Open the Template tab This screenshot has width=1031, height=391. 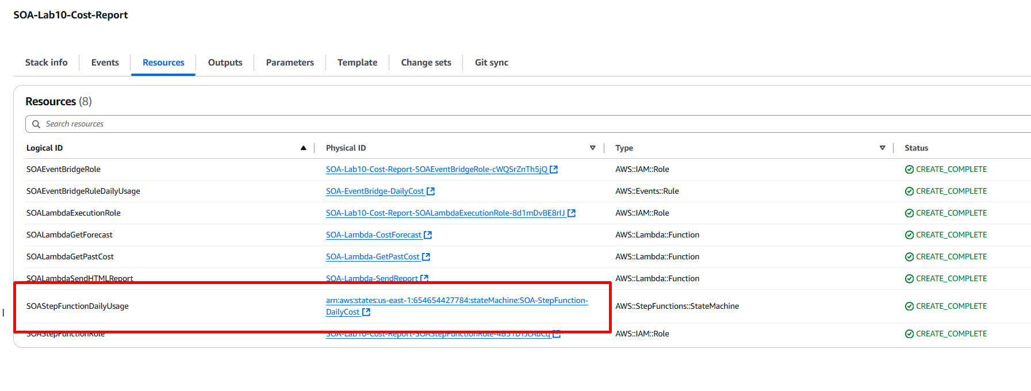(357, 63)
